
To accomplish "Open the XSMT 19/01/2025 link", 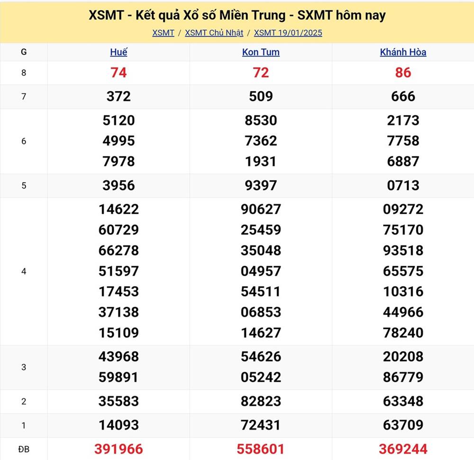I will pyautogui.click(x=288, y=33).
